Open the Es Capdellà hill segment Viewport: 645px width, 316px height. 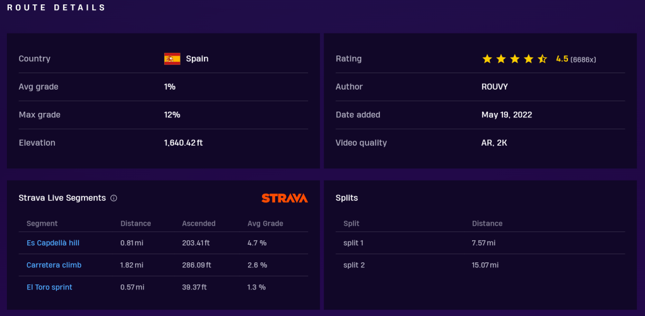point(53,243)
